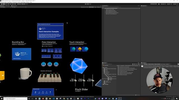This screenshot has width=179, height=100.
Task: Select MixedRealityToolkit in Hierarchy
Action: [111, 11]
